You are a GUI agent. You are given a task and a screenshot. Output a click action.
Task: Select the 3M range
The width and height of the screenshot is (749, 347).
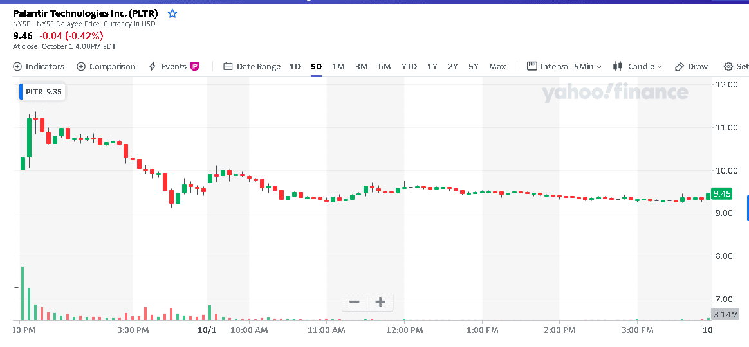[361, 66]
